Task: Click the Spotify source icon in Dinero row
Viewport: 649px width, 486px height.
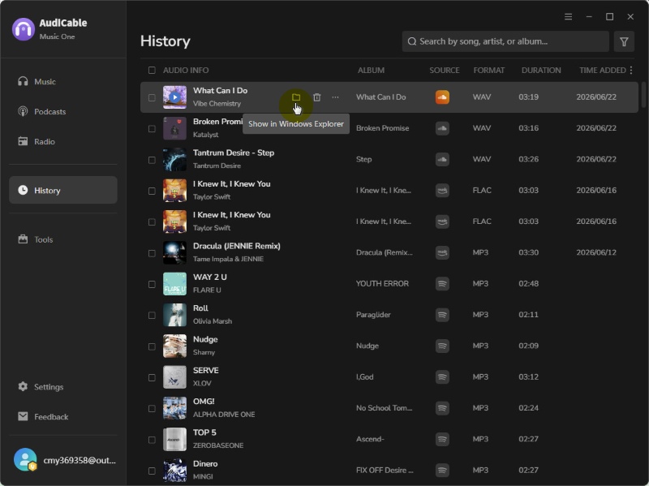Action: (442, 471)
